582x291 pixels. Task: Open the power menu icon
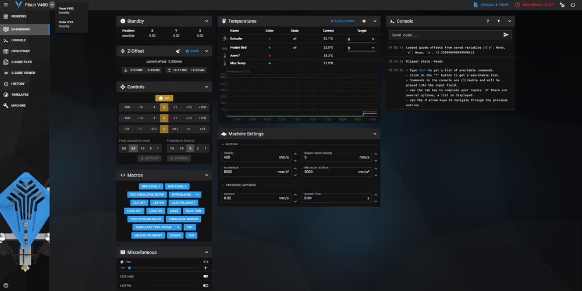click(573, 5)
